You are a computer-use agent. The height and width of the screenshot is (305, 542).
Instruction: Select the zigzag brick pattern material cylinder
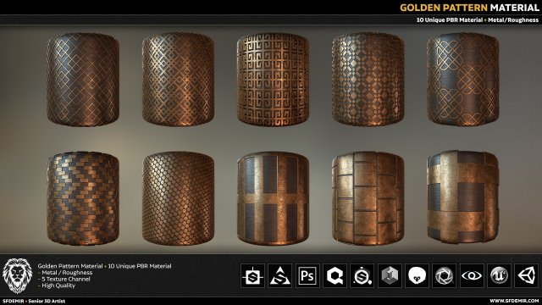[83, 198]
